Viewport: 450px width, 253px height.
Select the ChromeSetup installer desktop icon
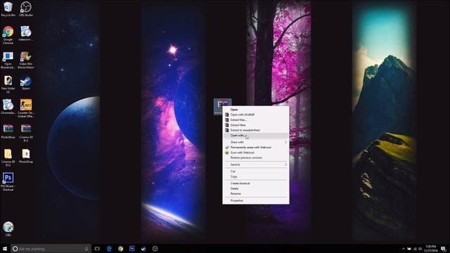tap(8, 107)
